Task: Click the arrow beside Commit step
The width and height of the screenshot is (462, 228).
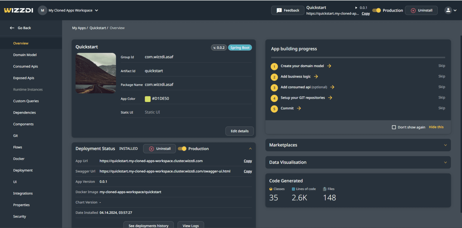Action: pos(299,108)
